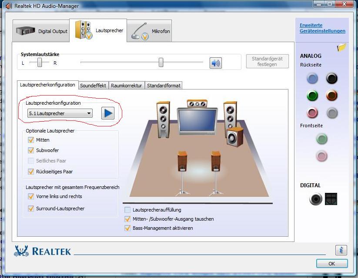Click the black rear-panel audio jack
358x278 pixels.
tap(332, 79)
